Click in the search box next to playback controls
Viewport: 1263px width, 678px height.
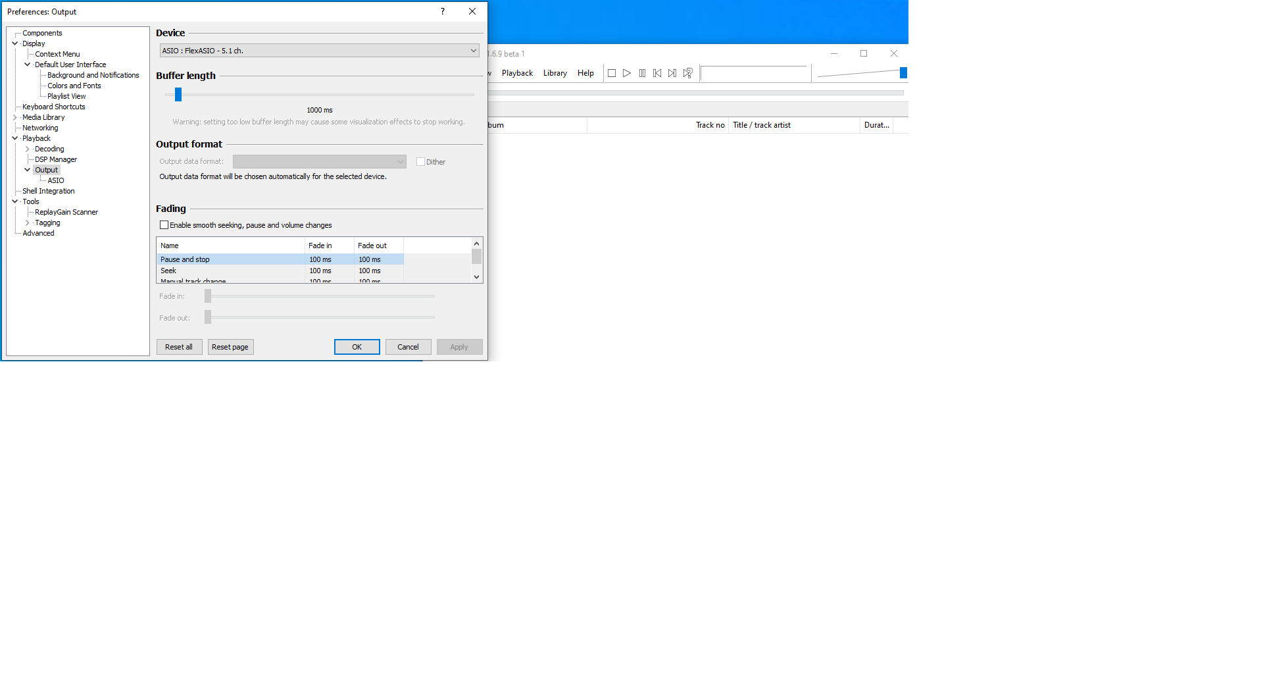[x=755, y=73]
